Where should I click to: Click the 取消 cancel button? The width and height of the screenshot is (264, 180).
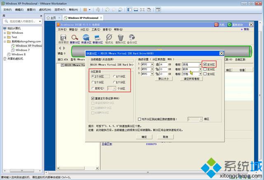click(x=165, y=137)
